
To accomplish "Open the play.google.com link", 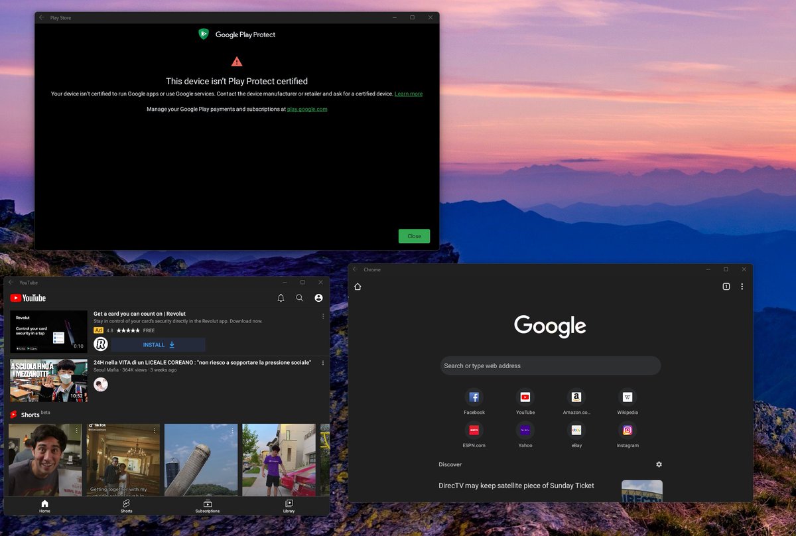I will click(x=307, y=109).
